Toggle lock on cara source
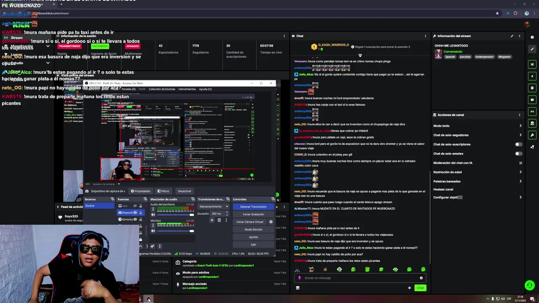Screen dimensions: 539x303 (140, 206)
